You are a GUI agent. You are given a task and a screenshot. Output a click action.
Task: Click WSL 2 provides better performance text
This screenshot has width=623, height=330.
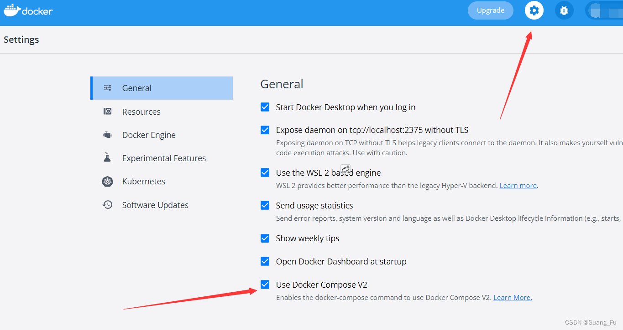coord(387,186)
